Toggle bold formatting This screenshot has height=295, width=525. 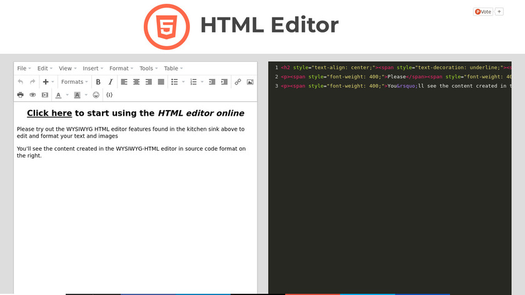click(x=98, y=82)
